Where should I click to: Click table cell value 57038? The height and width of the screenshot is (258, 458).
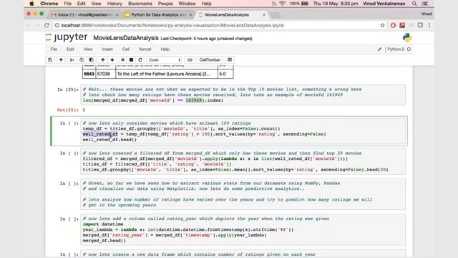pos(106,74)
